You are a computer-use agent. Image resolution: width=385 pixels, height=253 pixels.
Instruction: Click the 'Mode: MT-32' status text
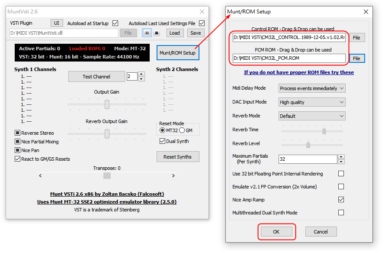tap(130, 49)
